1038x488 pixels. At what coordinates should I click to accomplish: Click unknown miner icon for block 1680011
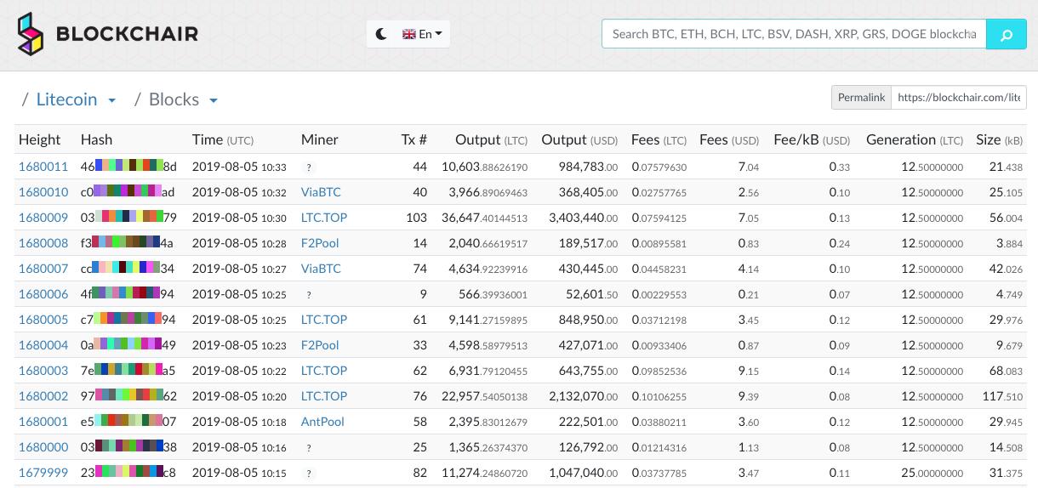[x=309, y=167]
